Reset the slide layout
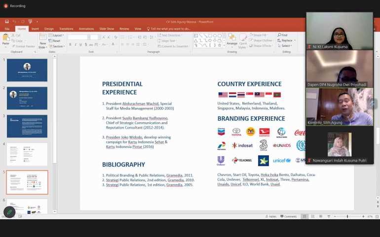This screenshot has width=380, height=237. click(x=54, y=41)
